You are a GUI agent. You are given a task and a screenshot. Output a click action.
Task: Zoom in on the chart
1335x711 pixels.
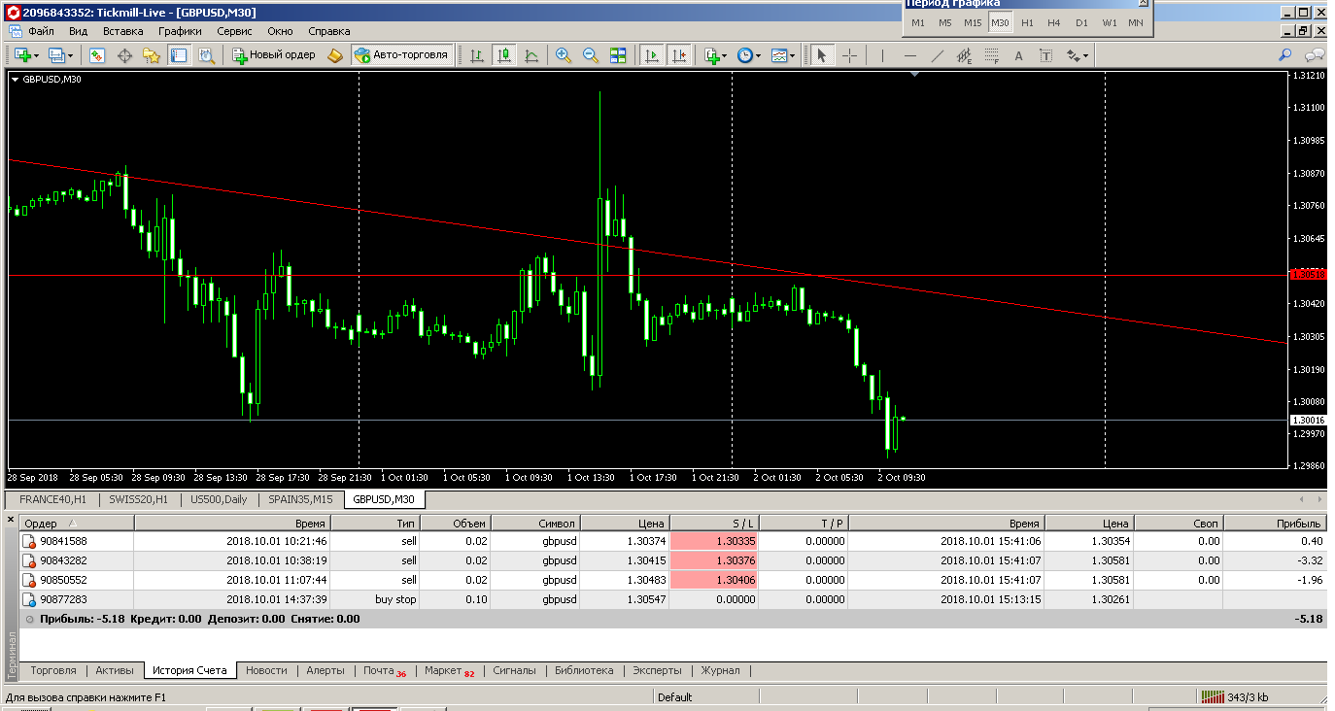(563, 55)
